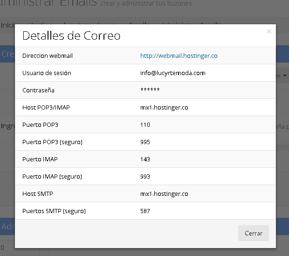The height and width of the screenshot is (256, 289).
Task: Click the Puerto IMAP value 143
Action: (x=145, y=159)
